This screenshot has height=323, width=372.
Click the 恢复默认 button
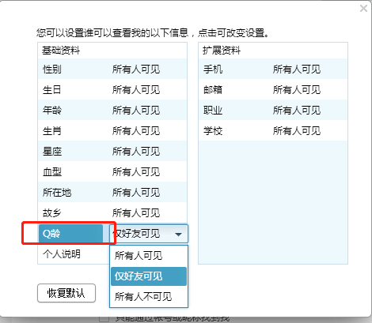point(66,293)
